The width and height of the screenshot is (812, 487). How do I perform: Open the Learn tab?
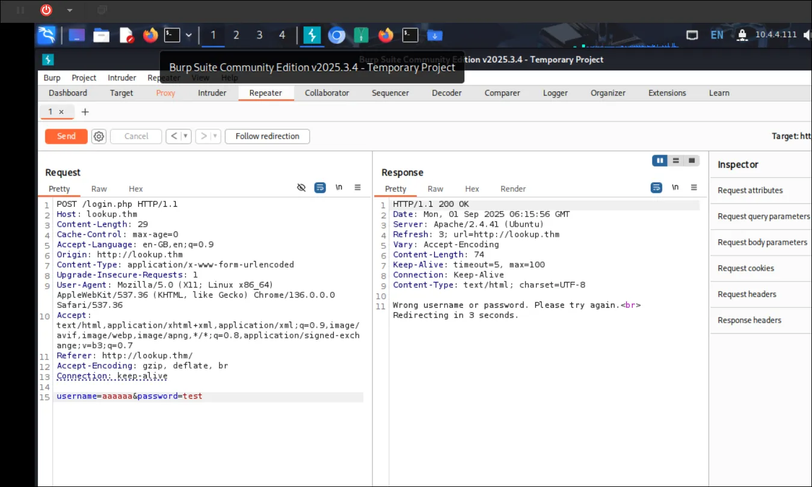(x=719, y=93)
